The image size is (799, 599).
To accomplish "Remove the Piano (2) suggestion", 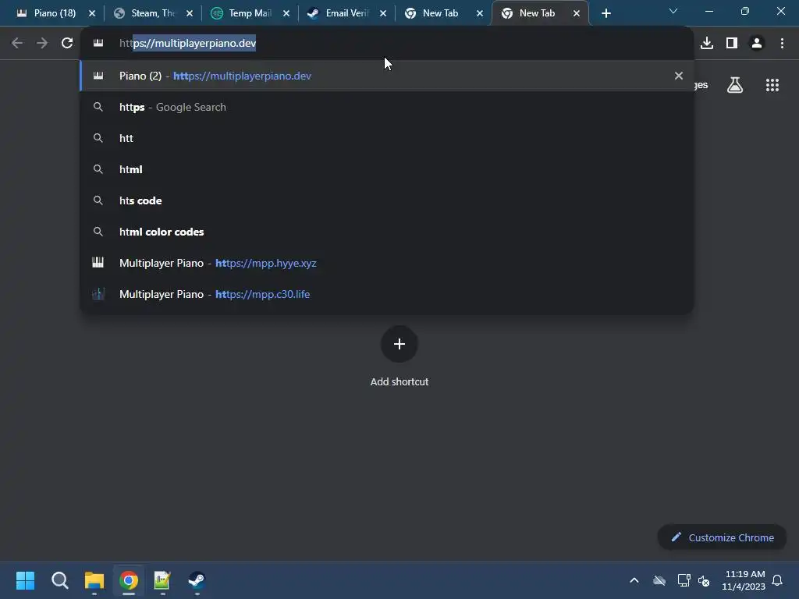I will click(x=678, y=76).
